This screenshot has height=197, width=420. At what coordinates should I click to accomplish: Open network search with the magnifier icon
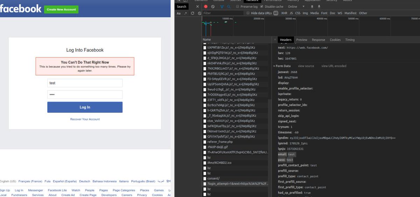(x=229, y=7)
